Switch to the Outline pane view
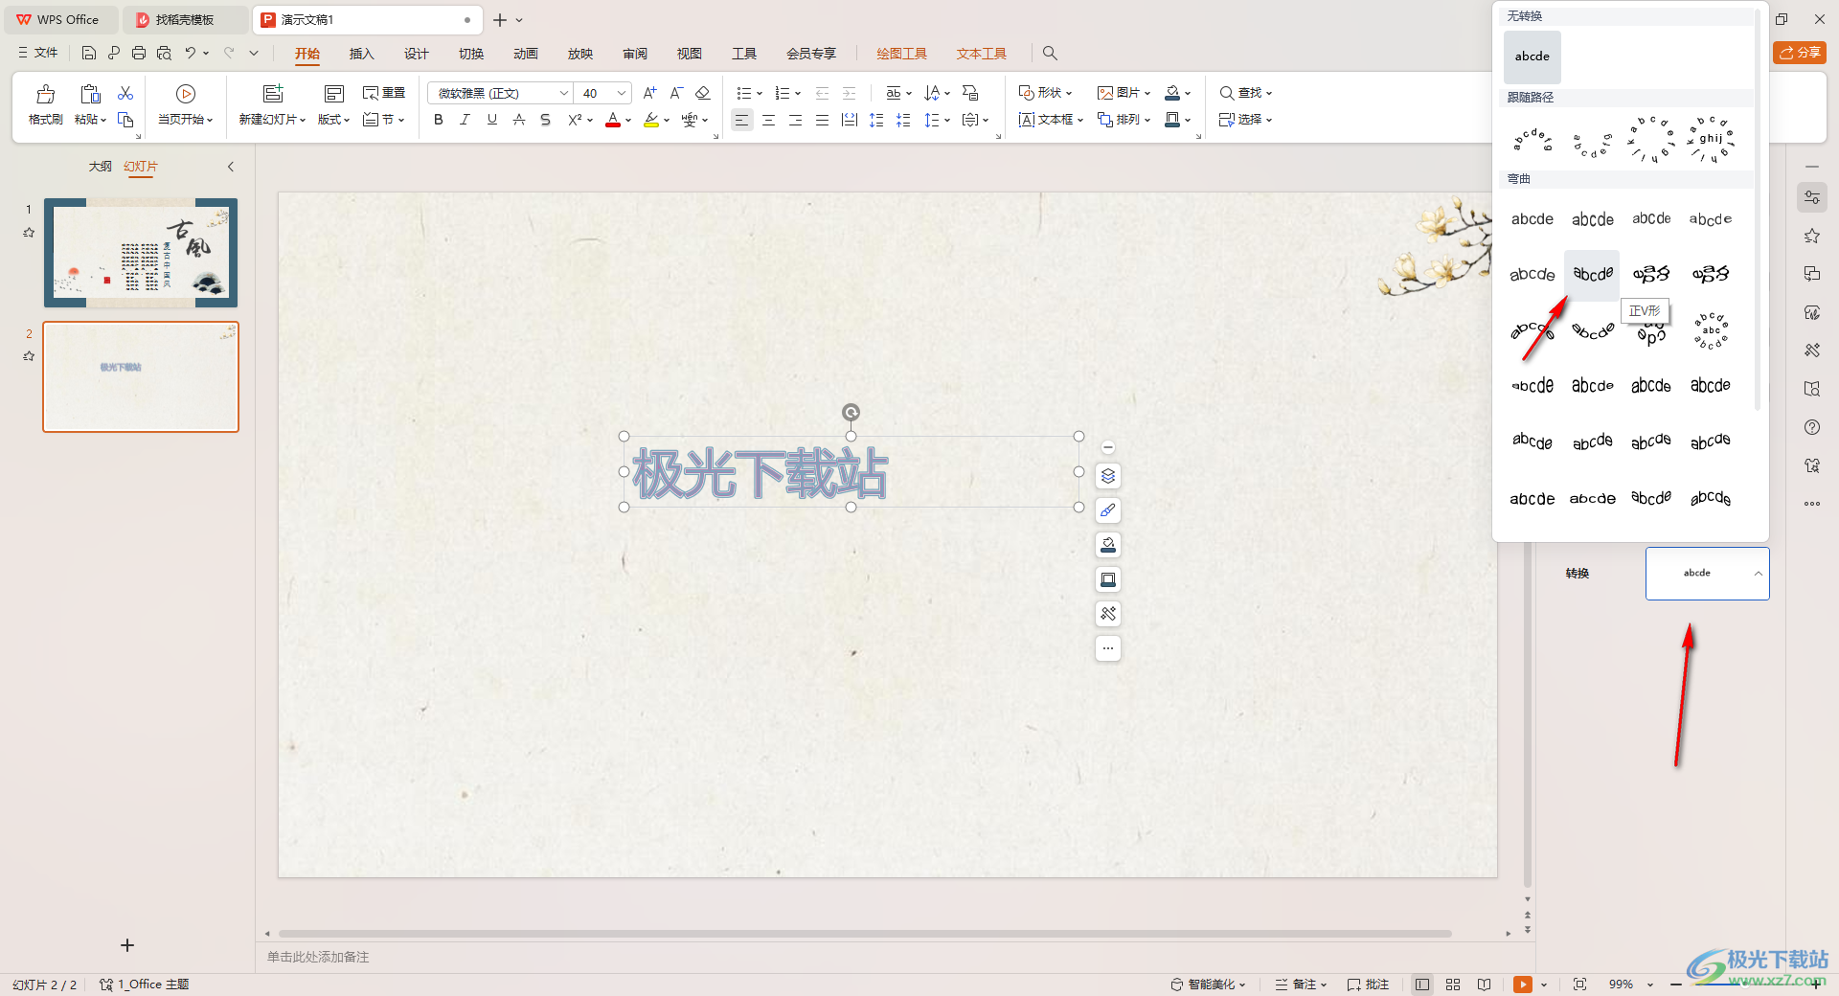Image resolution: width=1839 pixels, height=996 pixels. click(x=100, y=167)
